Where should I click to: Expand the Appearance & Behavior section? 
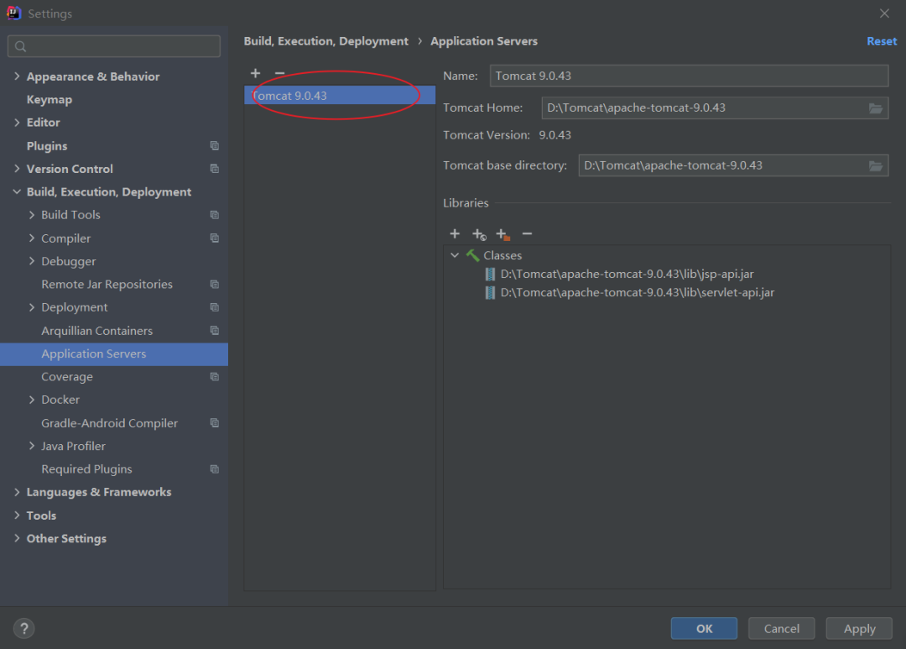pos(17,76)
